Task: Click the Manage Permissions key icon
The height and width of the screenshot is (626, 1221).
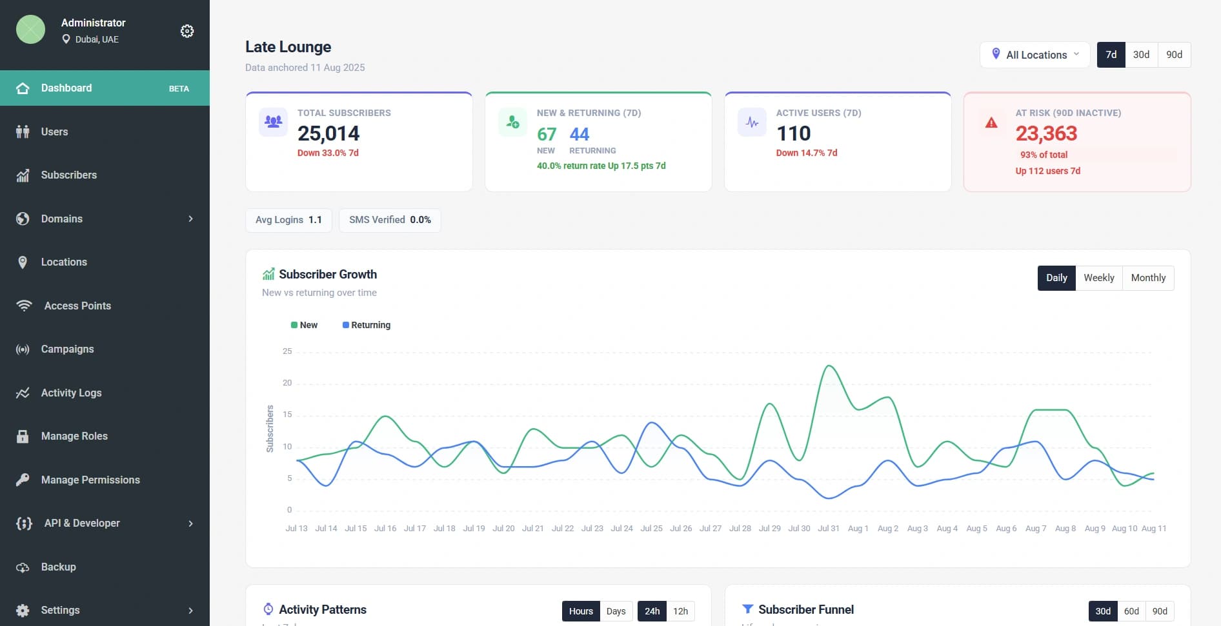Action: coord(23,480)
